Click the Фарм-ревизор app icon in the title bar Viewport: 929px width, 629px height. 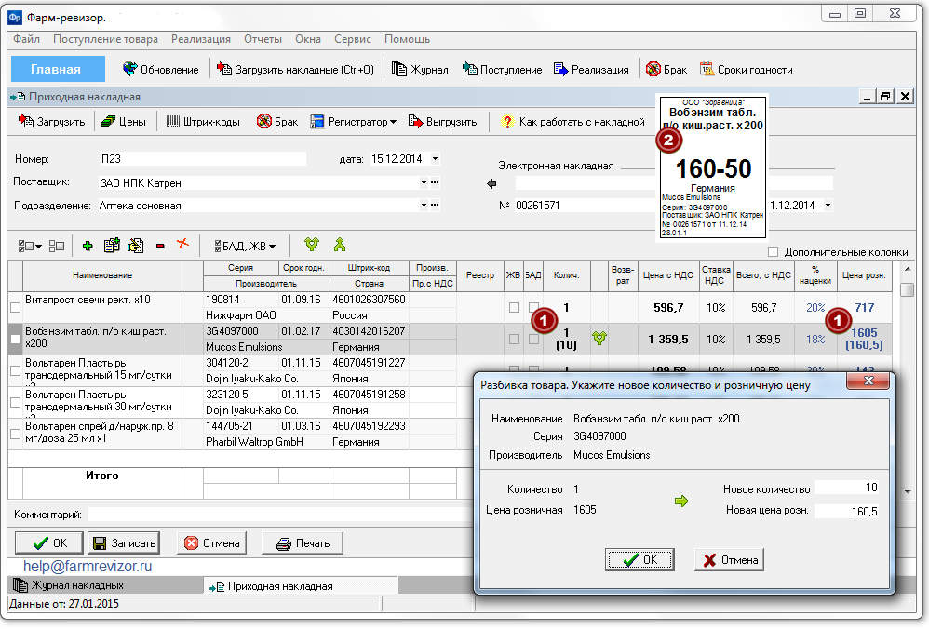pos(15,17)
